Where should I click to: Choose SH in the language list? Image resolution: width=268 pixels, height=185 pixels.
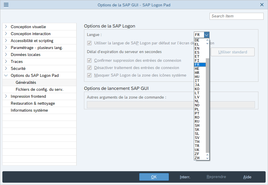click(200, 126)
